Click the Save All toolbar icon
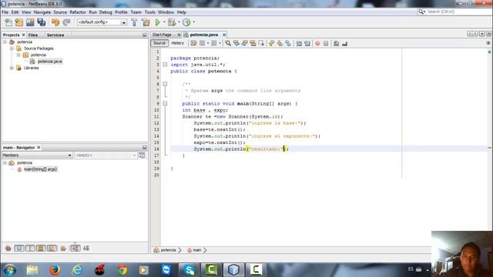Screen dimensions: 493x277 pyautogui.click(x=41, y=22)
